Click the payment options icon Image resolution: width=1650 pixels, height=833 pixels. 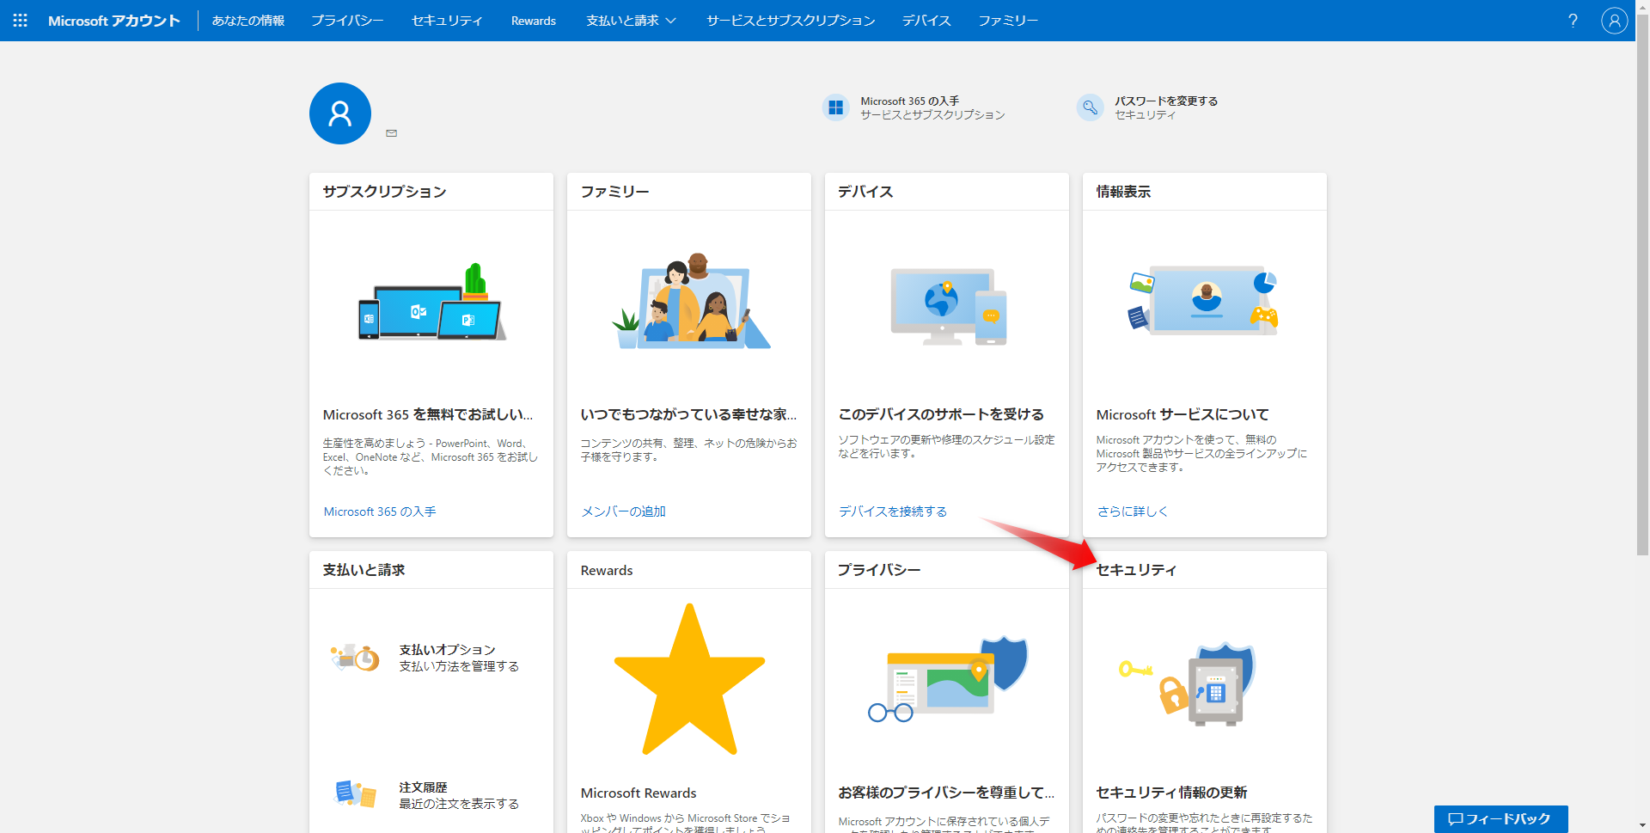(355, 658)
